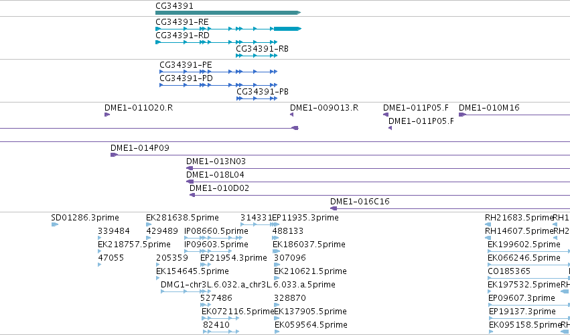Image resolution: width=570 pixels, height=335 pixels.
Task: Select the CG34391-PB protein feature
Action: (x=257, y=98)
